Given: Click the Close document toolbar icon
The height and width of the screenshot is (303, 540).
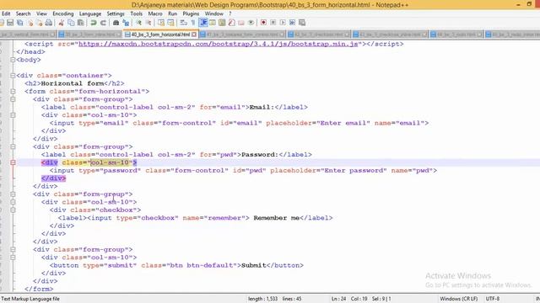Looking at the screenshot, I should pyautogui.click(x=30, y=23).
